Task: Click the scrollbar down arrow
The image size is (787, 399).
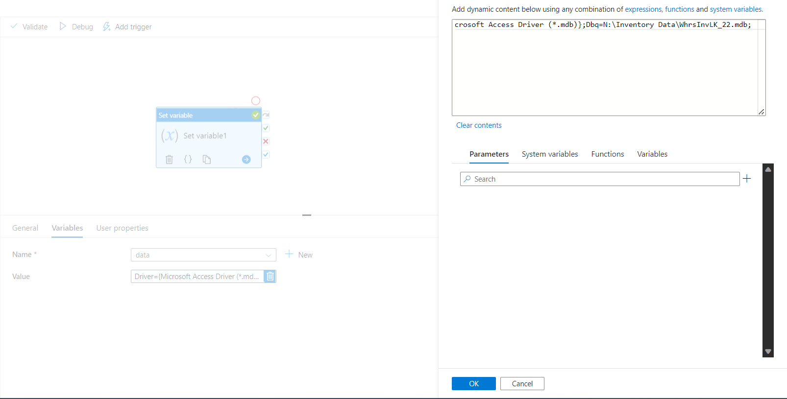Action: click(768, 352)
